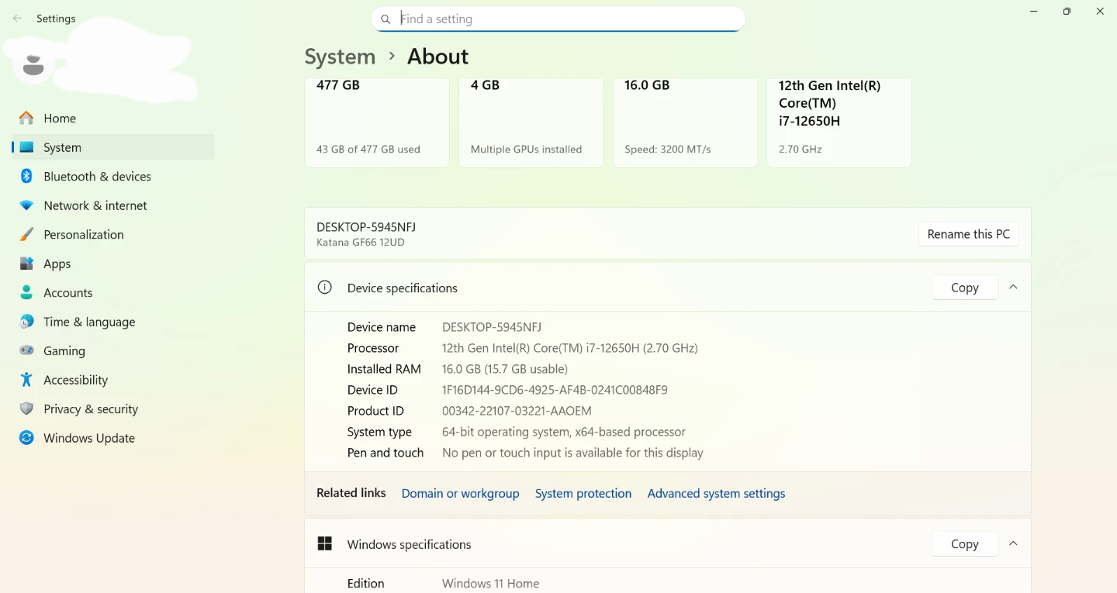Screen dimensions: 1117x593
Task: Click the Accounts person icon
Action: [26, 293]
